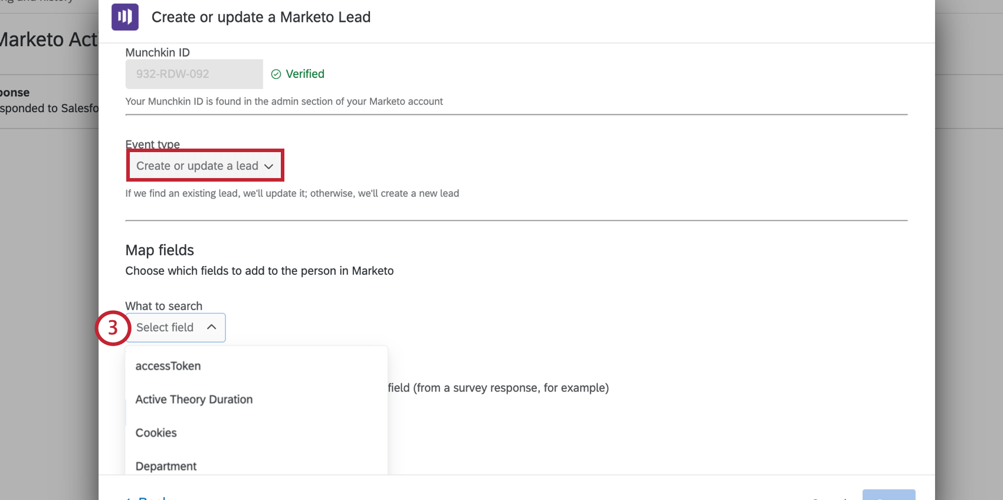Screen dimensions: 1003x500
Task: Select the Department field option
Action: (166, 466)
